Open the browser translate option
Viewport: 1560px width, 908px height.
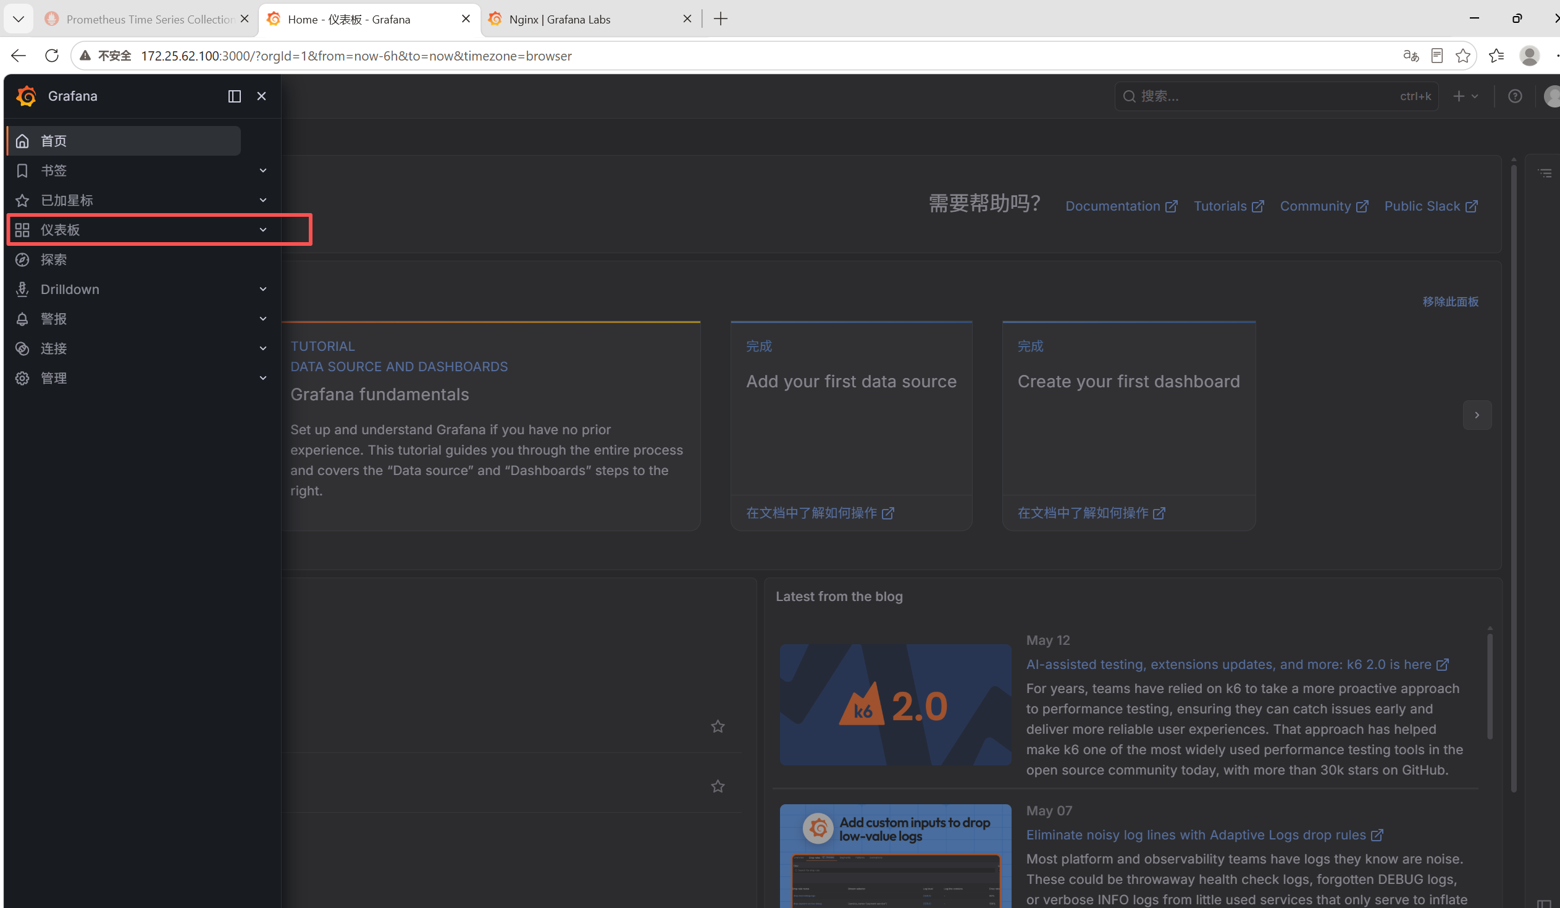click(1411, 56)
